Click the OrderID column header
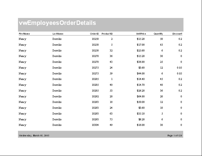 click(94, 34)
